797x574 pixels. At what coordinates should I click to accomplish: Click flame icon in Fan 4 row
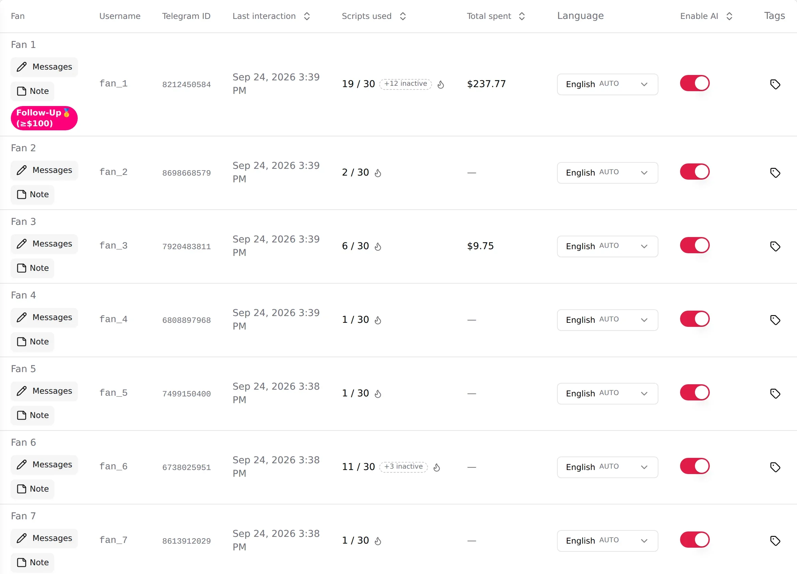tap(378, 320)
